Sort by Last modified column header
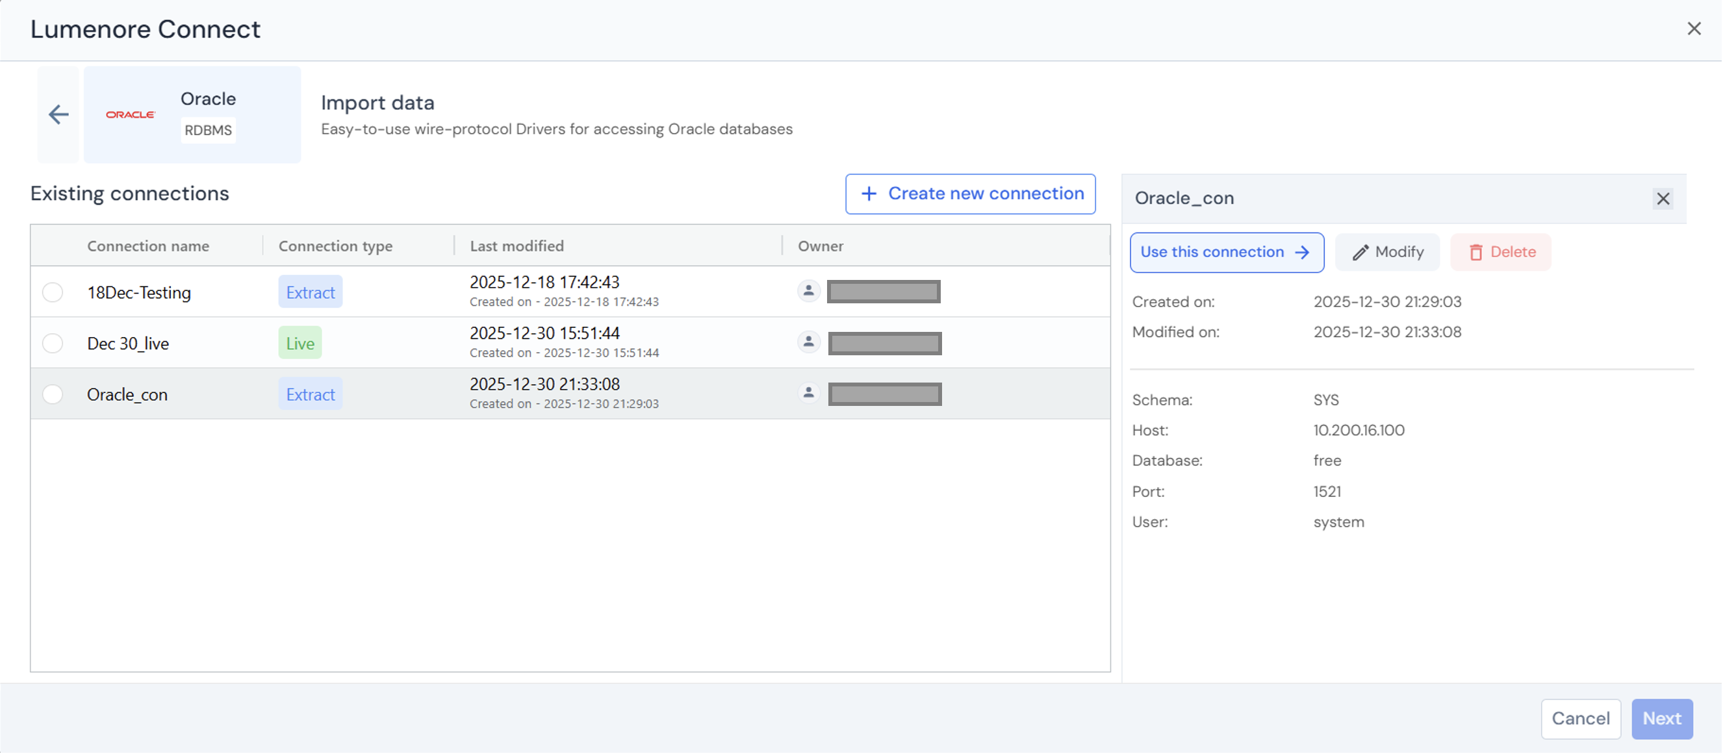 [x=517, y=247]
